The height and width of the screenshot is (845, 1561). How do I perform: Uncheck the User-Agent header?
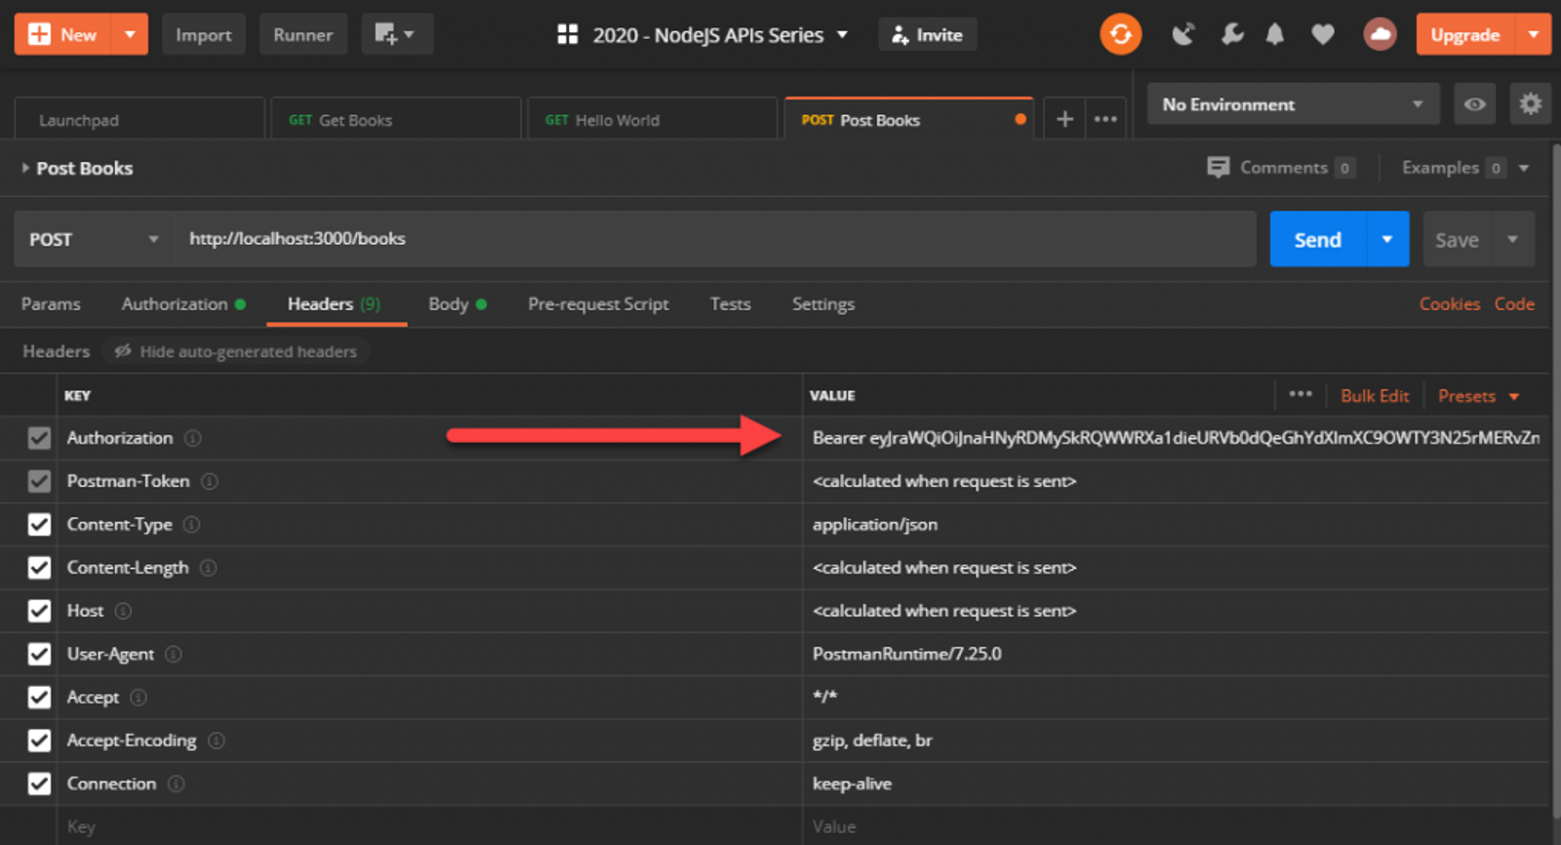pos(39,654)
